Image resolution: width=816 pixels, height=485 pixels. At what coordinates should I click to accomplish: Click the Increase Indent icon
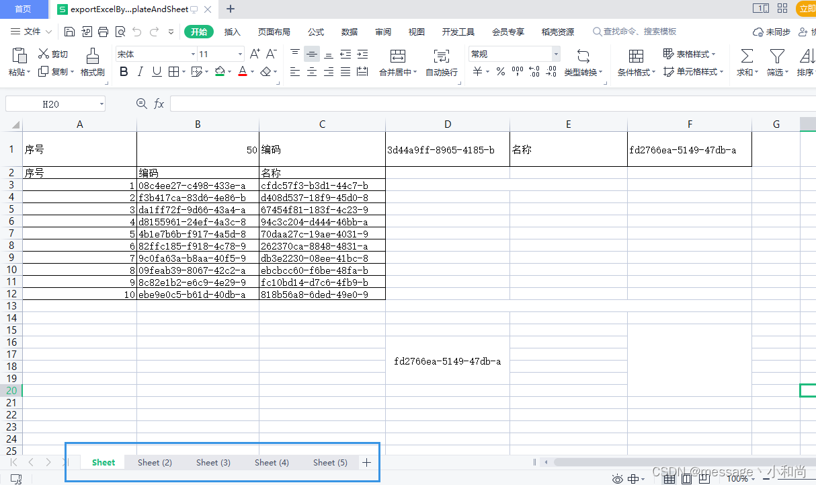pyautogui.click(x=362, y=54)
